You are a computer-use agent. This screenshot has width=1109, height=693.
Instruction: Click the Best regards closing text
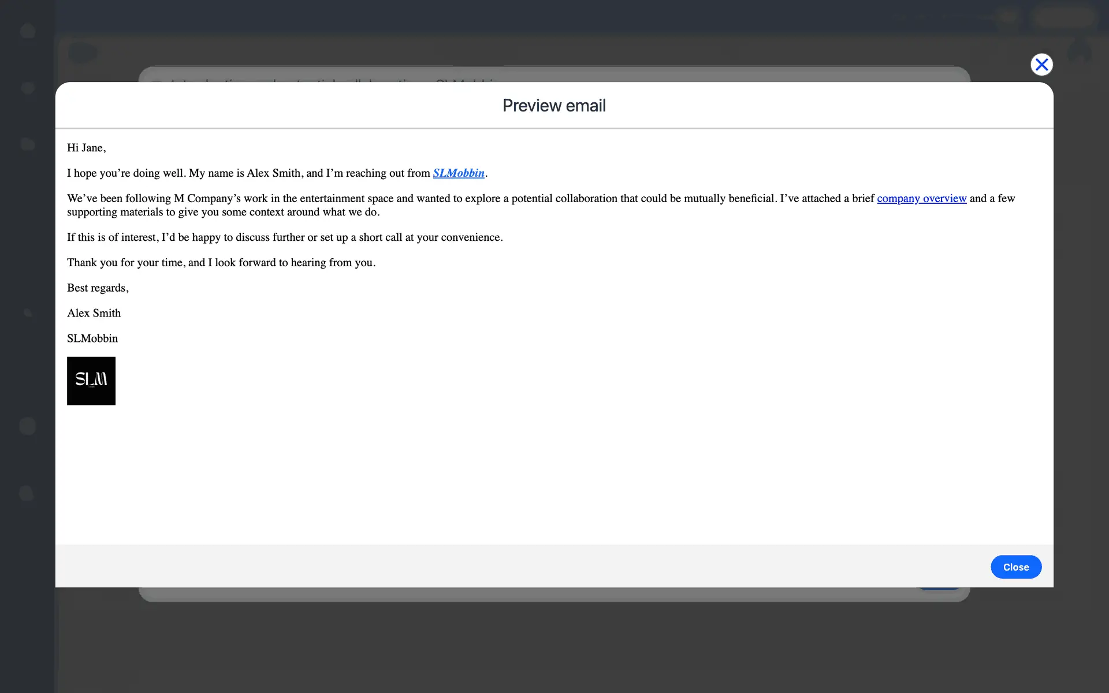pos(98,288)
